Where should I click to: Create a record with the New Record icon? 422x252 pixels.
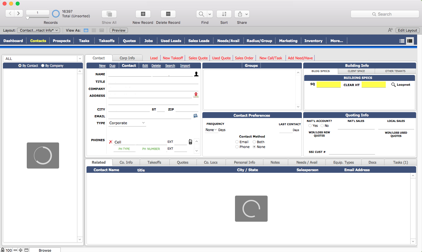click(x=143, y=14)
